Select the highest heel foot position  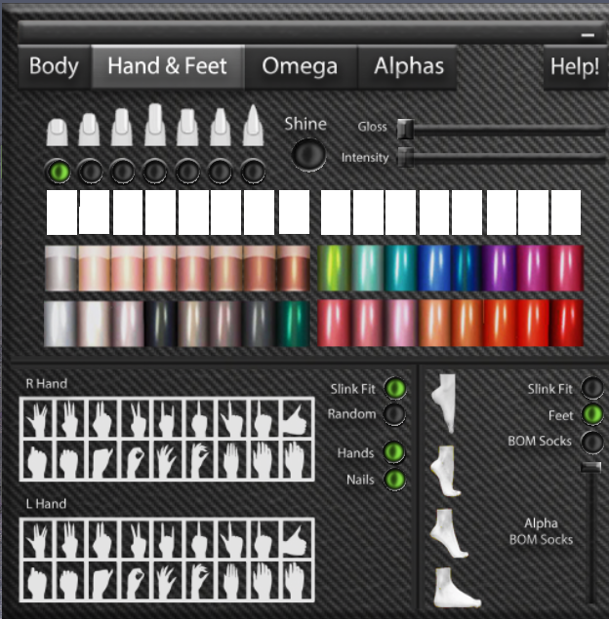pyautogui.click(x=445, y=403)
